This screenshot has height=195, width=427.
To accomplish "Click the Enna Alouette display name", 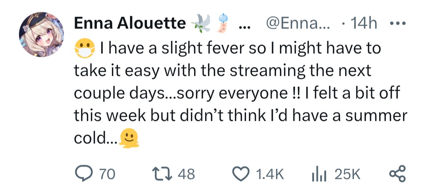I will pos(130,24).
